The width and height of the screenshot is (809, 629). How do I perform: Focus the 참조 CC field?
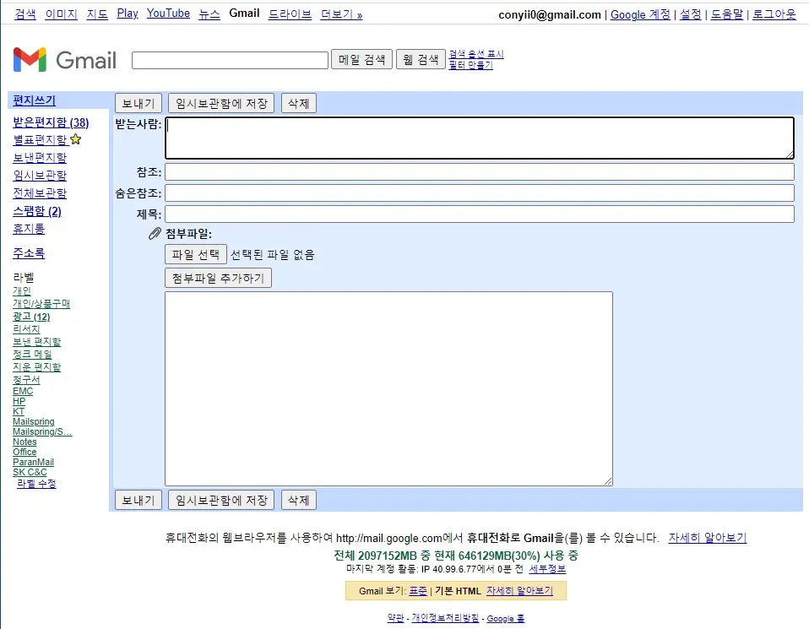480,172
